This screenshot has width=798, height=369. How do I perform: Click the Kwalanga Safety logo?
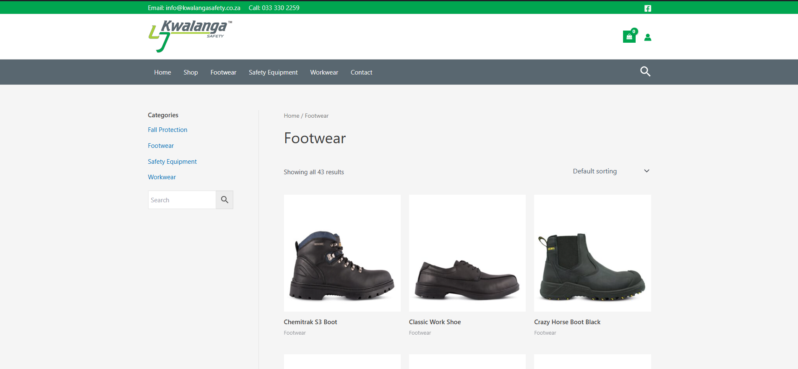[x=190, y=36]
